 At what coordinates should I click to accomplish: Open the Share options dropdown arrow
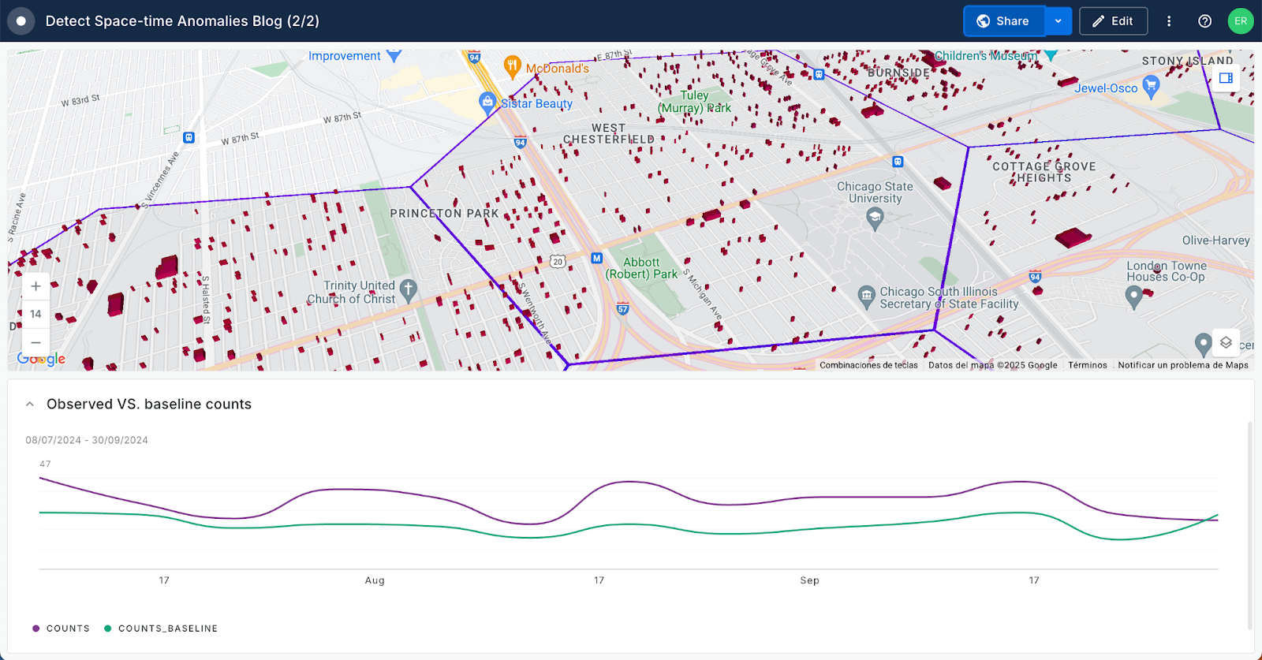1059,21
